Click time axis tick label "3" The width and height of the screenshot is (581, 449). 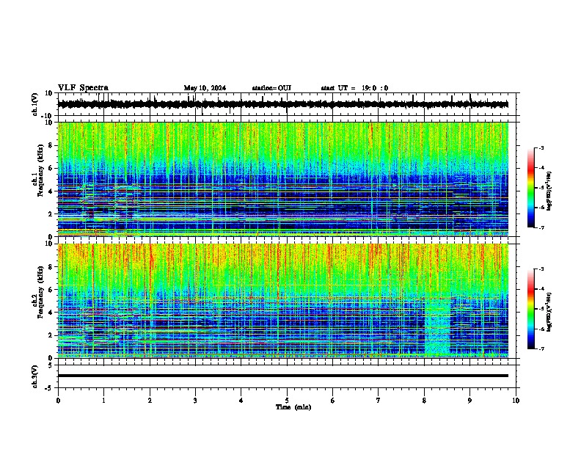195,401
